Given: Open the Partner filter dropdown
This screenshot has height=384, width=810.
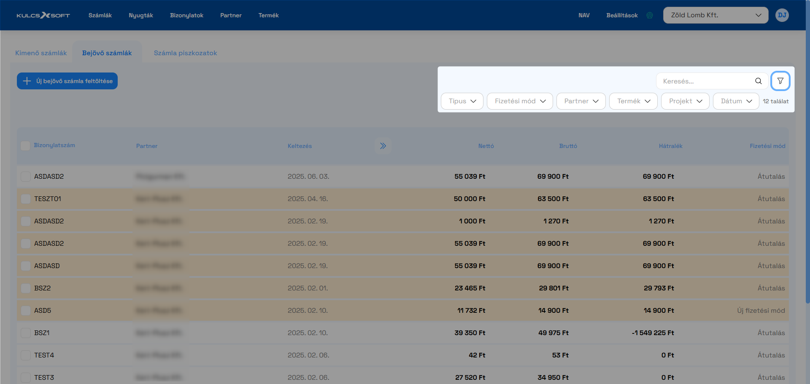Looking at the screenshot, I should point(581,101).
